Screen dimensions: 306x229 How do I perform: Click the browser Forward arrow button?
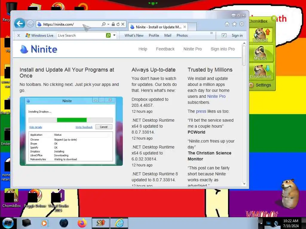point(30,24)
